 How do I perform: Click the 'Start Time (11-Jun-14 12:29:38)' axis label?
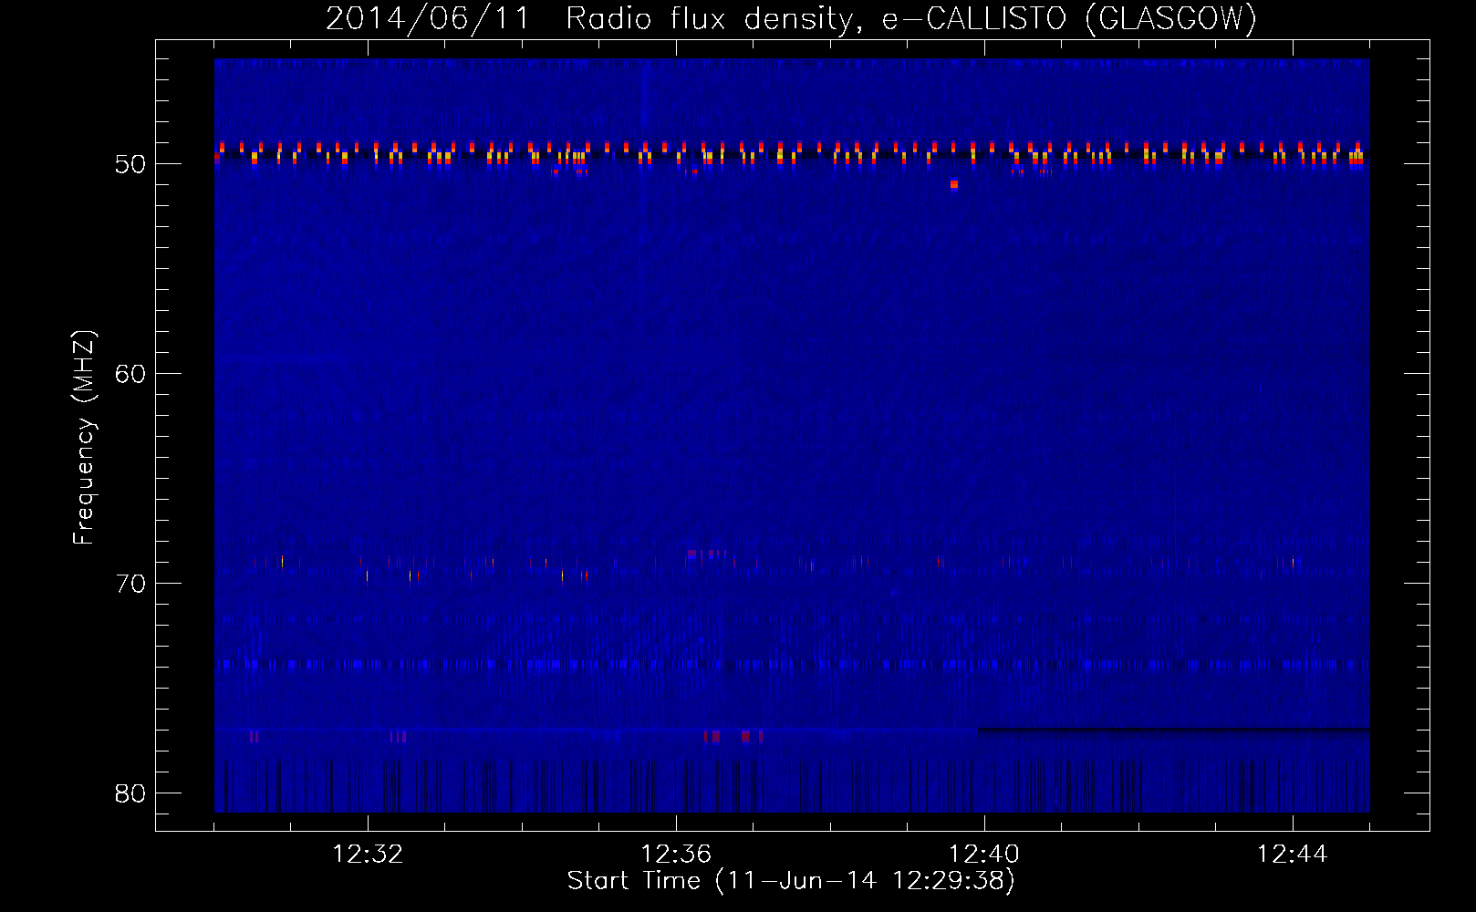point(791,881)
